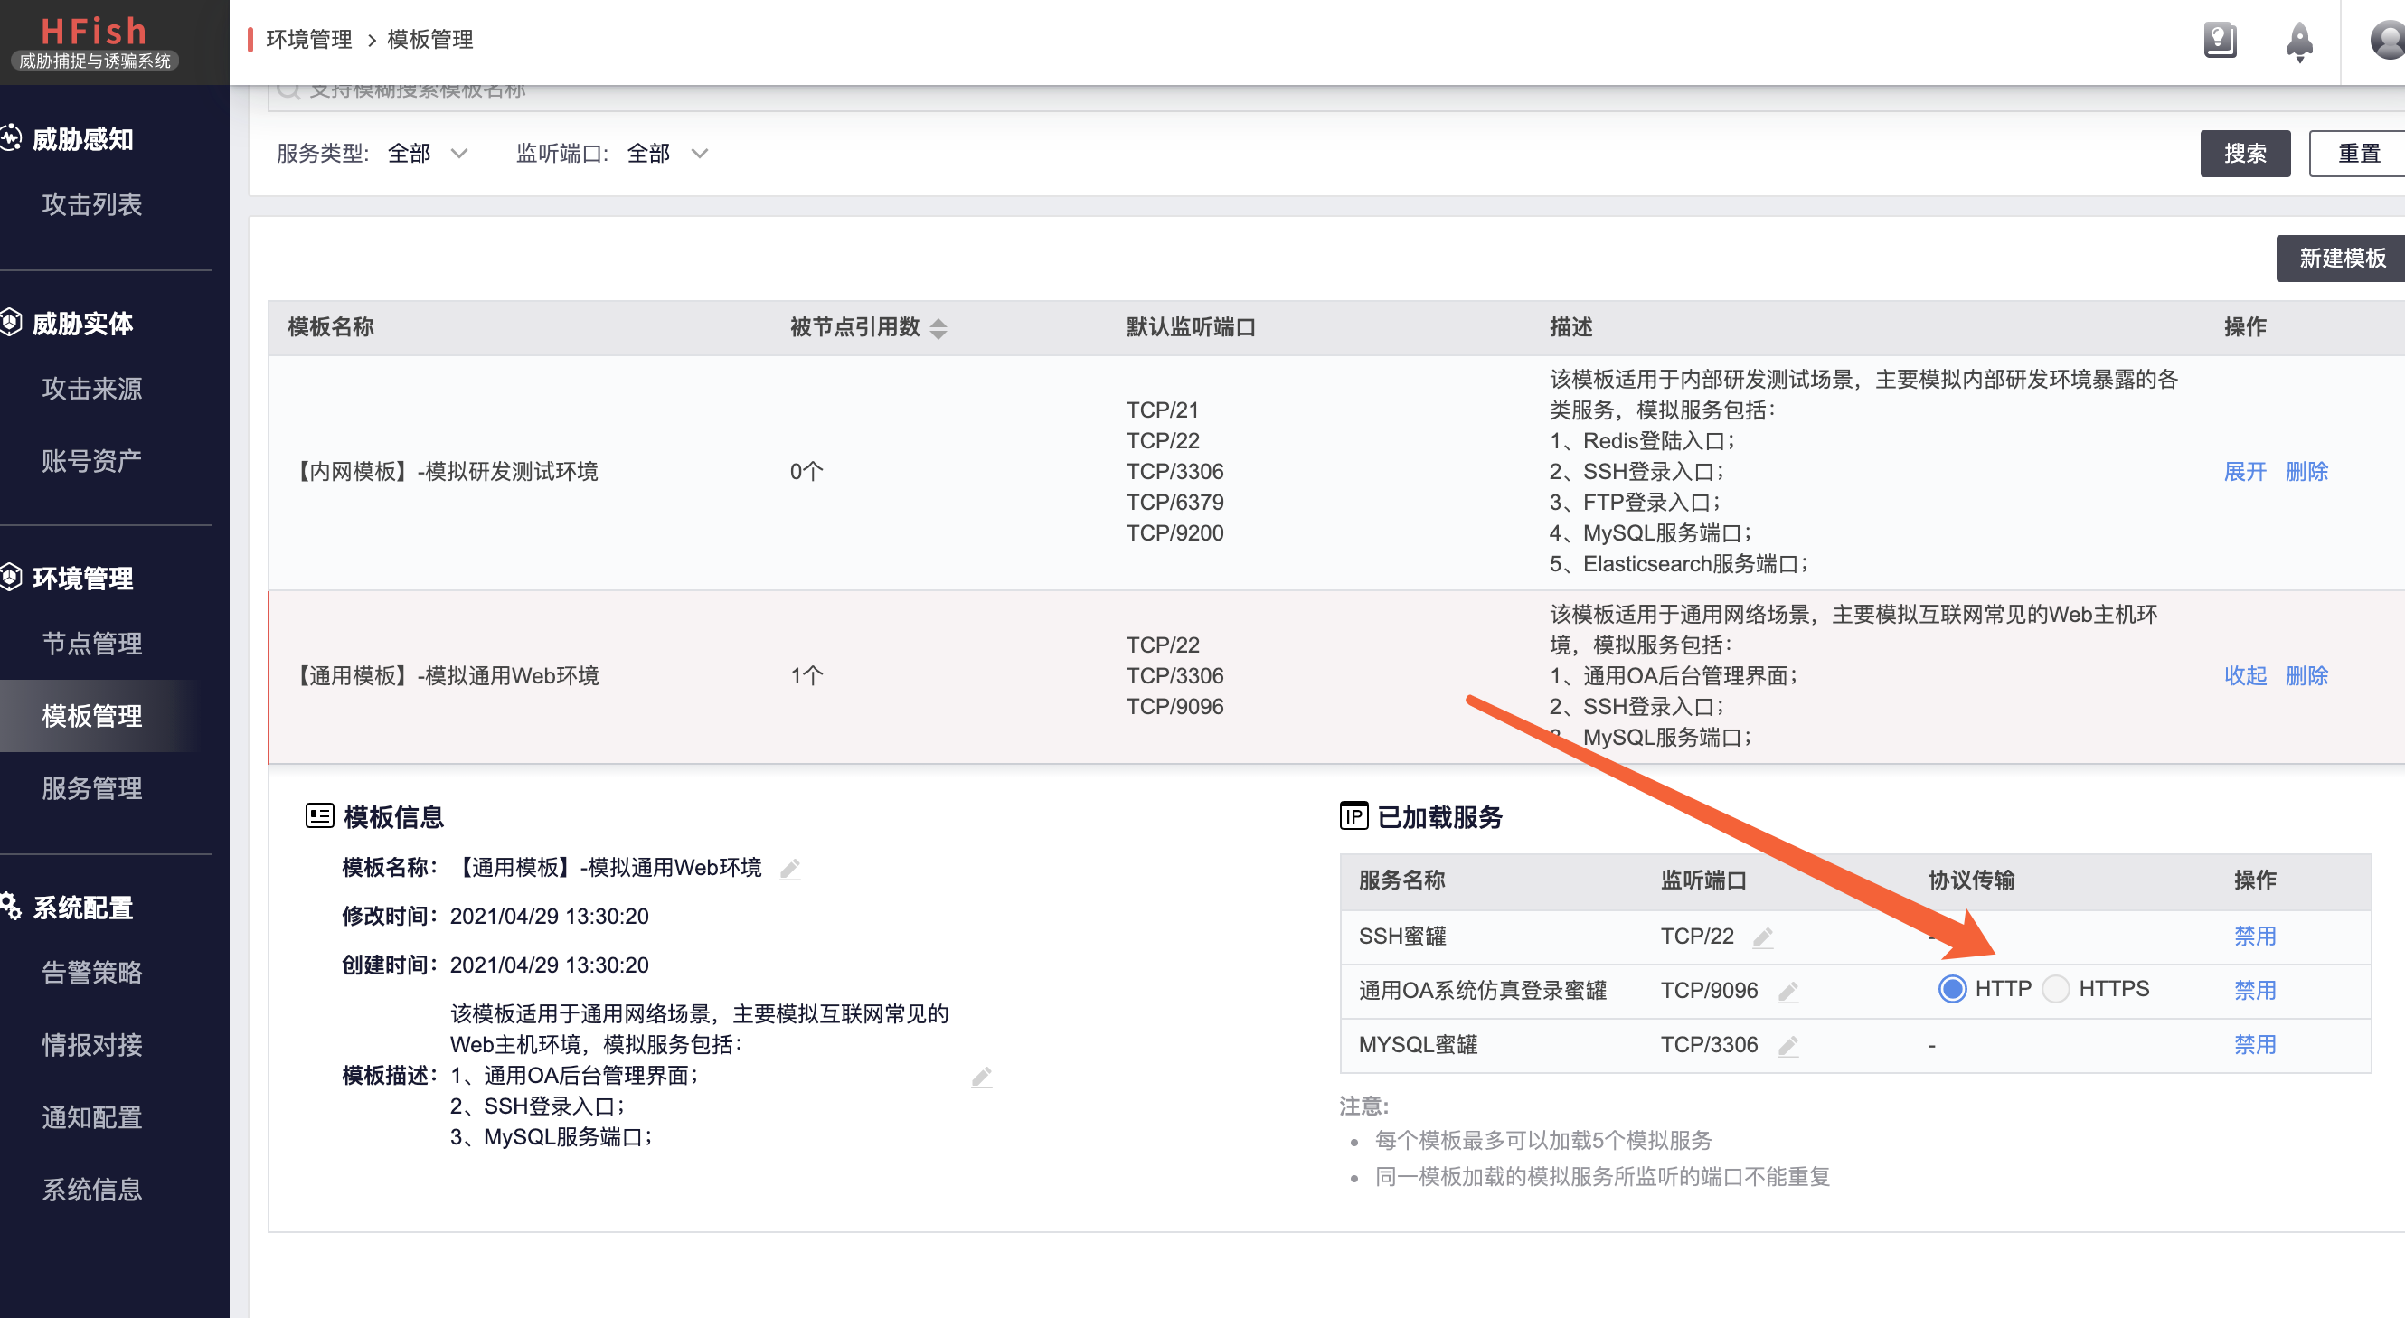Open the service type dropdown
Image resolution: width=2405 pixels, height=1318 pixels.
428,153
